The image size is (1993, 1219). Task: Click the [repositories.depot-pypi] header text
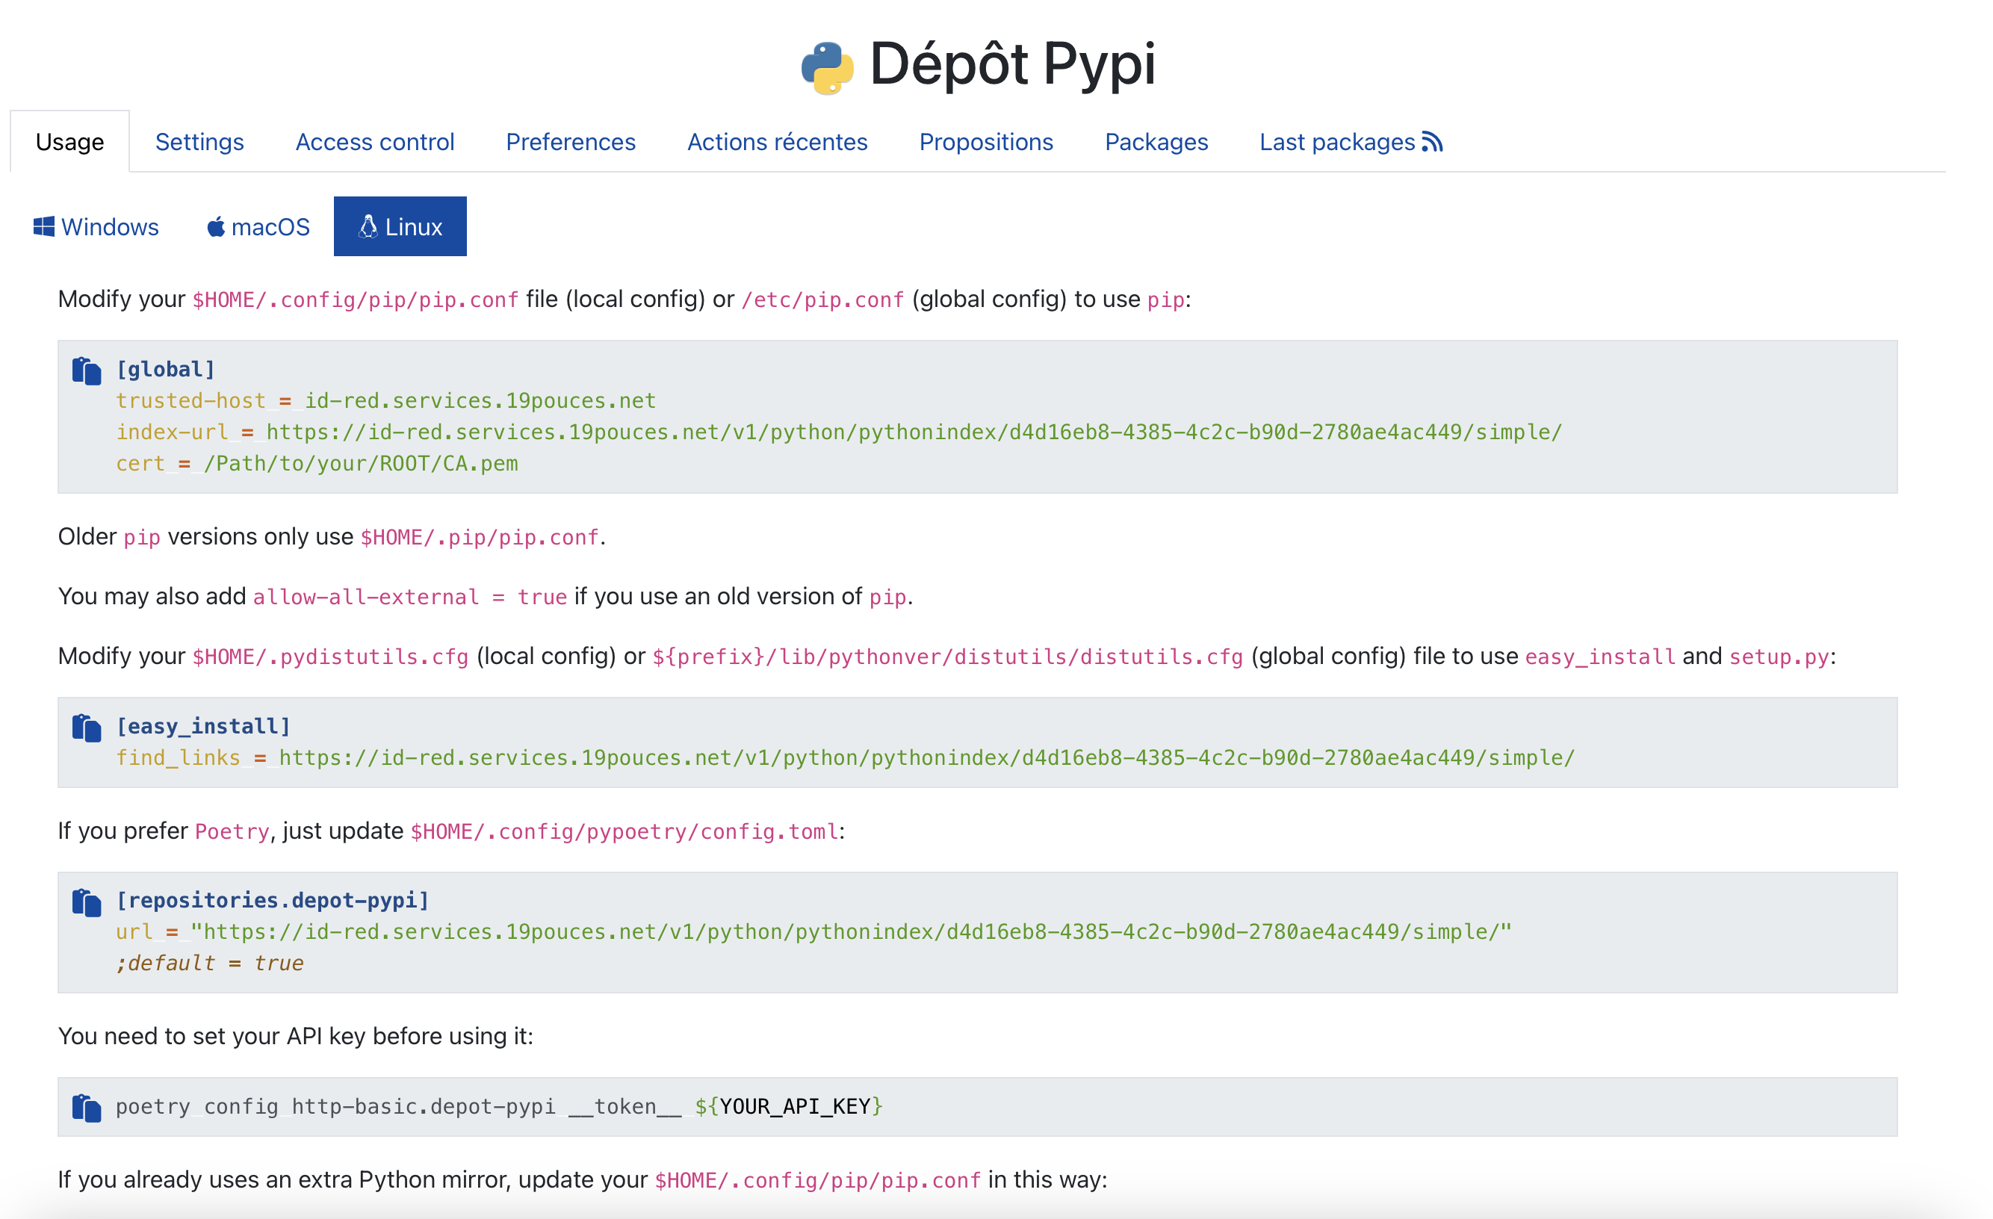[x=273, y=900]
